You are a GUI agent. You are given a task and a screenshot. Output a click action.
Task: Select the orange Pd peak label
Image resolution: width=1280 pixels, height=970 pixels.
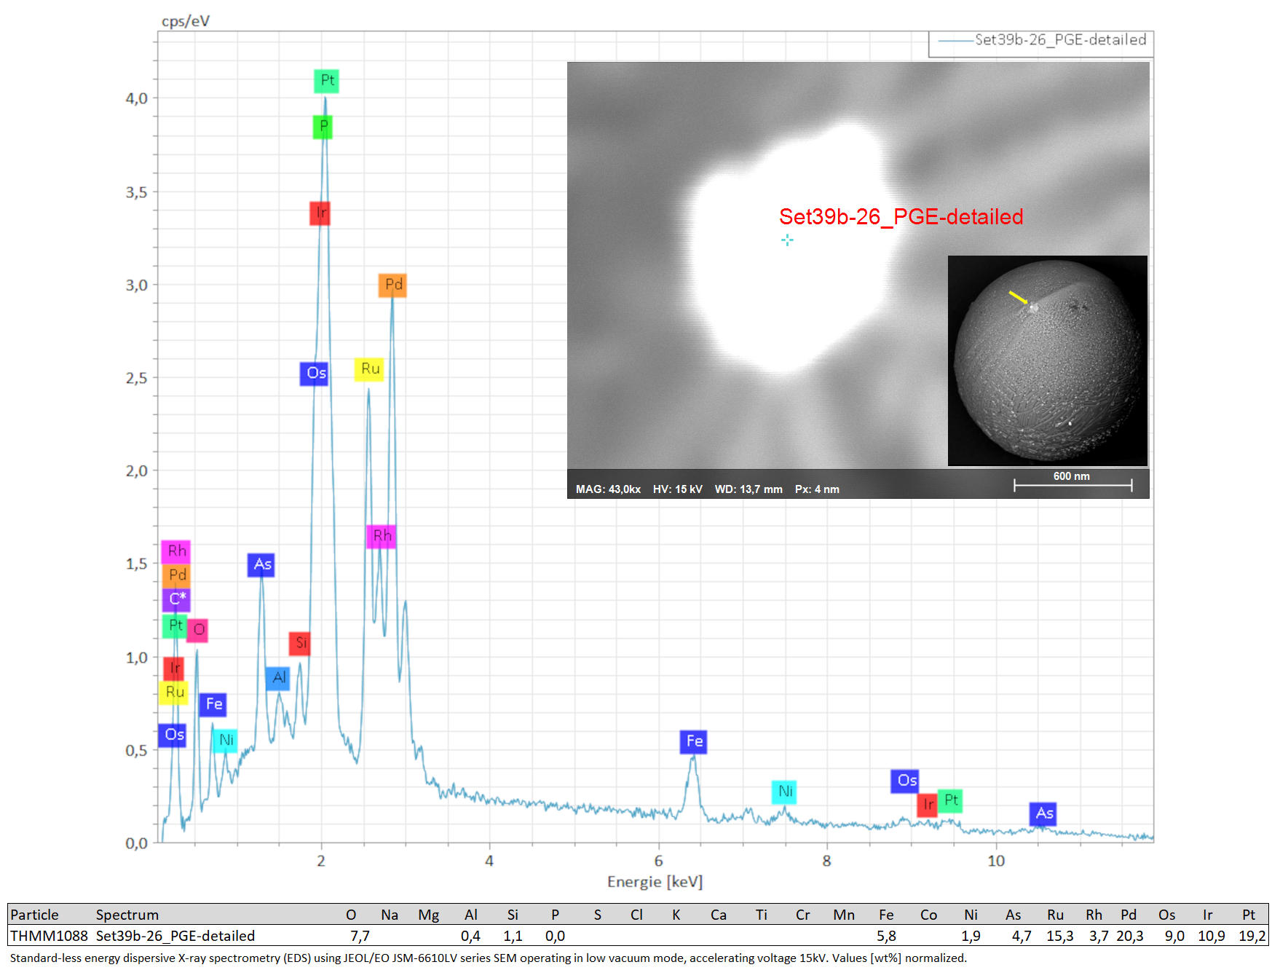[x=392, y=285]
